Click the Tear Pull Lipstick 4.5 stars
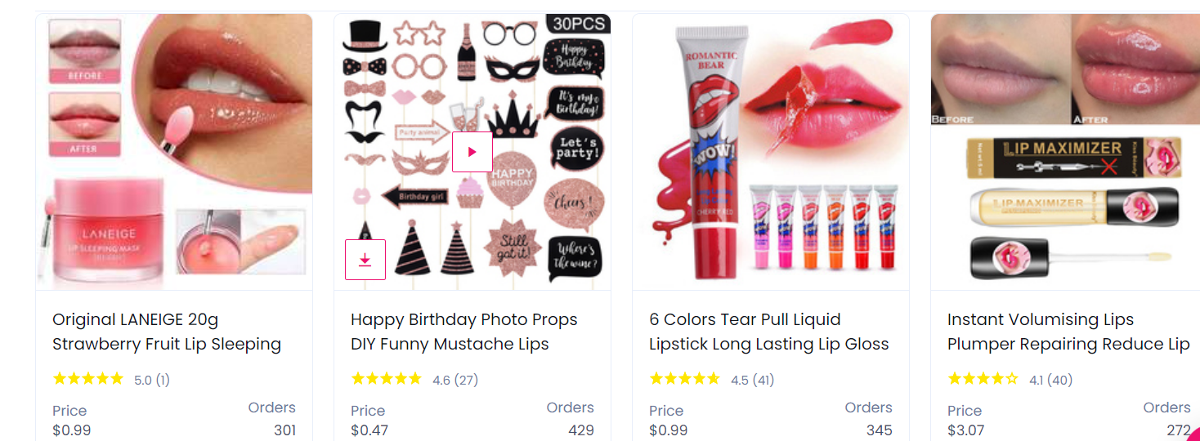Viewport: 1200px width, 441px height. tap(685, 379)
